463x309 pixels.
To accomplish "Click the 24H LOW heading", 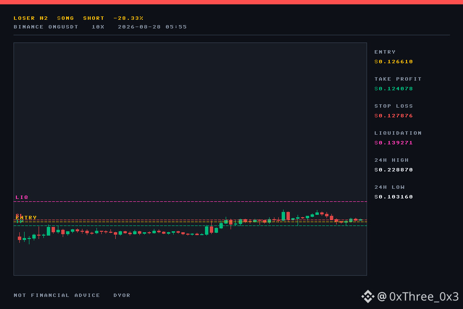I will [x=390, y=187].
